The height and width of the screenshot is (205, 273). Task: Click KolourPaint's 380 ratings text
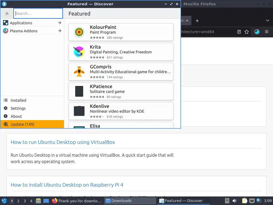point(115,38)
